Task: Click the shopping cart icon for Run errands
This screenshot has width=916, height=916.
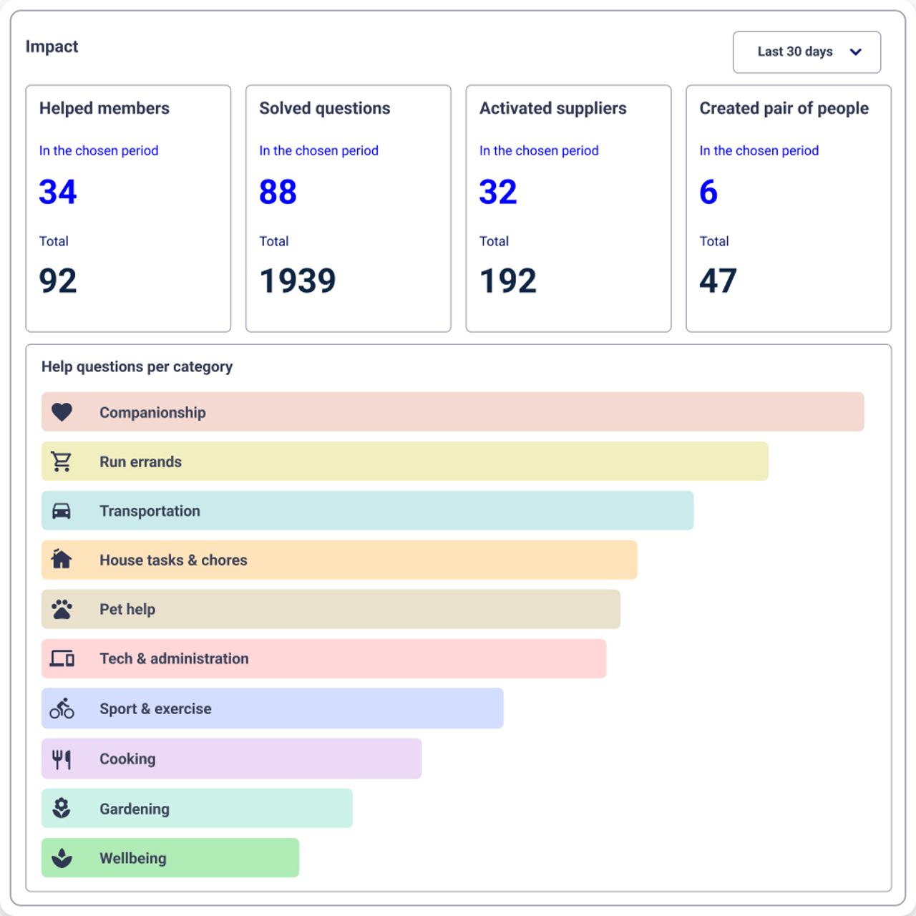Action: 62,462
